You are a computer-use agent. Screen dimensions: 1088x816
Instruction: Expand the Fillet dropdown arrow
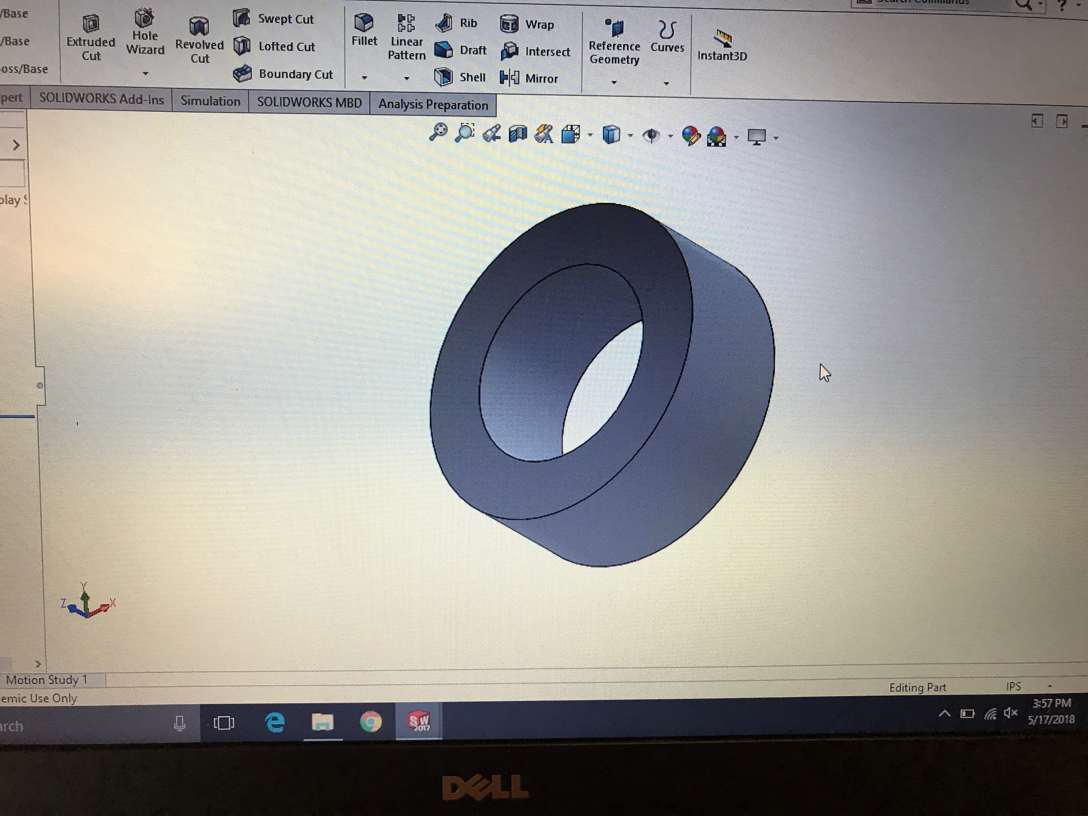[x=364, y=78]
